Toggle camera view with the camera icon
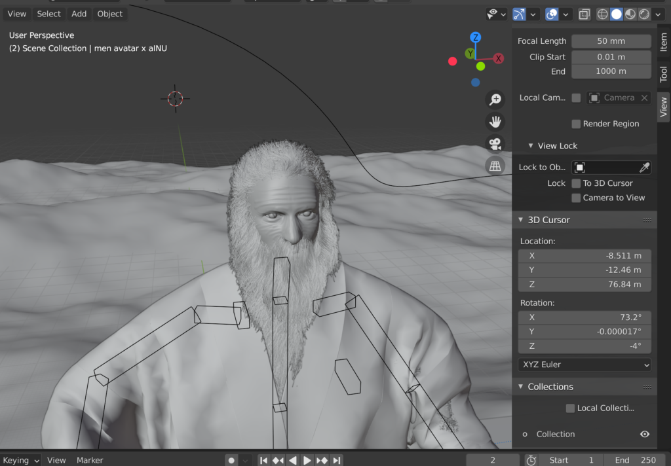The height and width of the screenshot is (466, 671). click(x=495, y=144)
